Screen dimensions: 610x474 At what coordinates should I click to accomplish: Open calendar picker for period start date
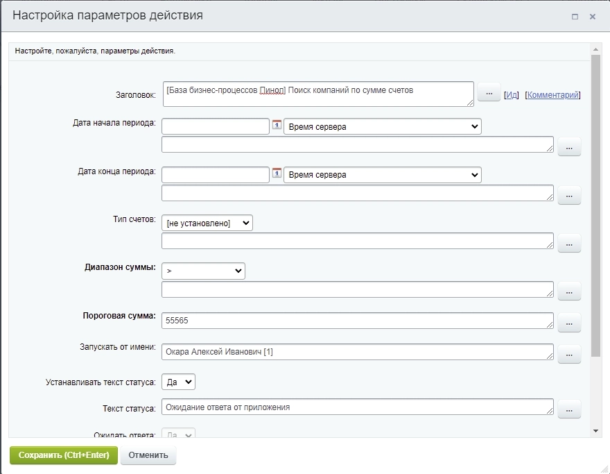(277, 126)
